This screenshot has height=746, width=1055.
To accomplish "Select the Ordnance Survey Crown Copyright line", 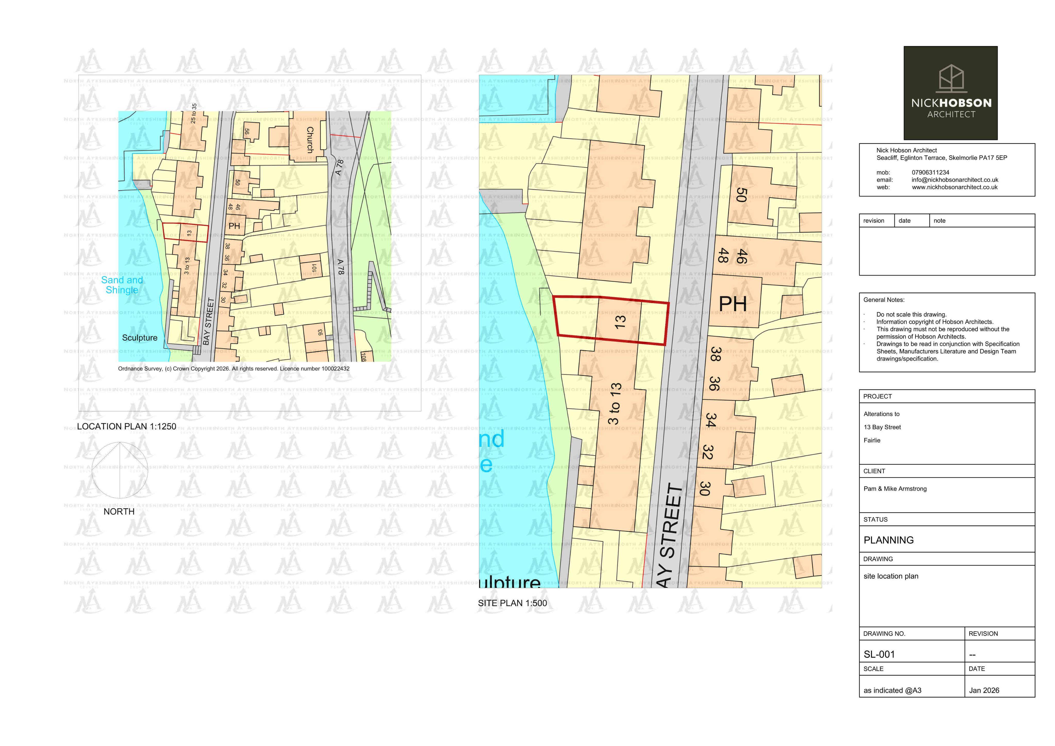I will click(233, 369).
